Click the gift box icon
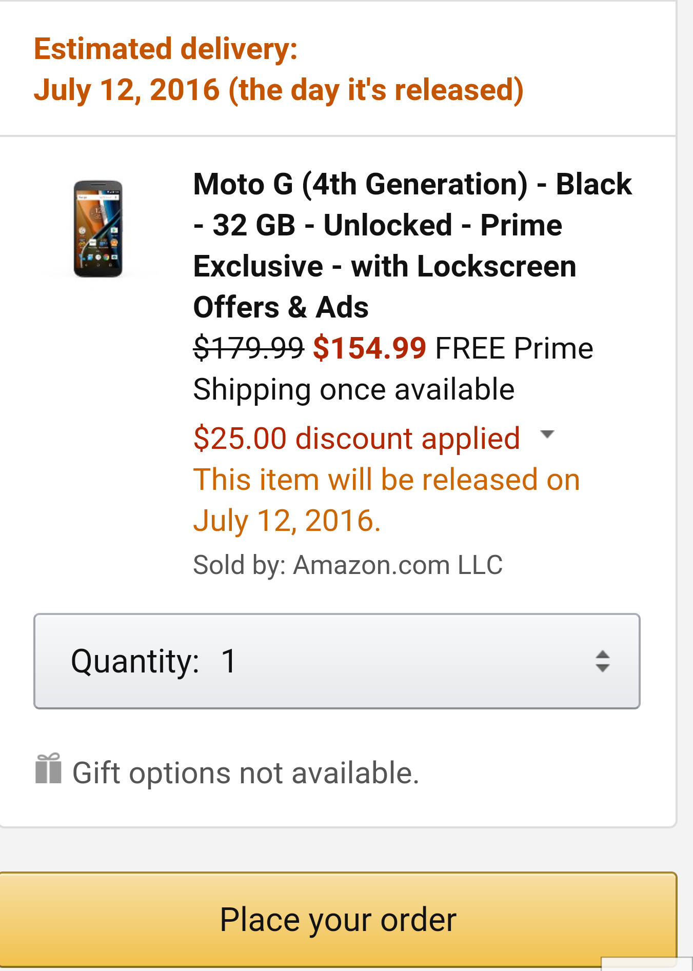The height and width of the screenshot is (971, 693). [x=48, y=769]
